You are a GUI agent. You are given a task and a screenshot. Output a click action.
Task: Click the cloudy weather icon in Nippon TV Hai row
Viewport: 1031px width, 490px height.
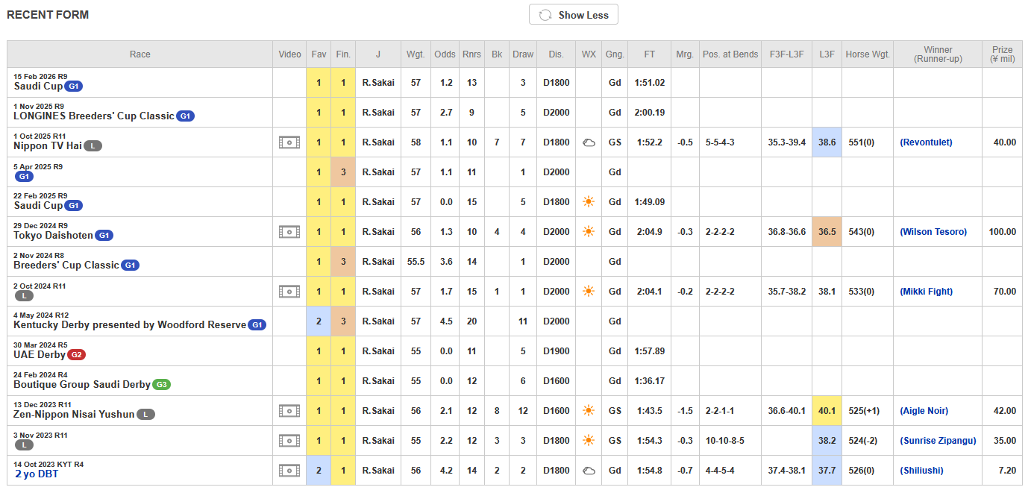click(589, 142)
